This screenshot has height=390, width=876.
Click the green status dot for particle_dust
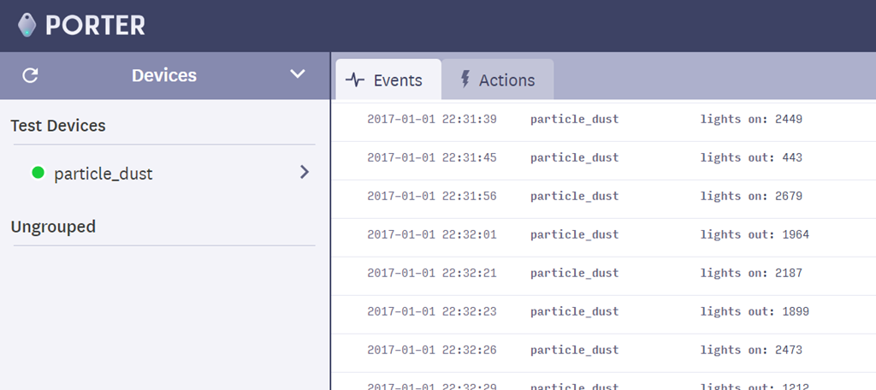(38, 173)
